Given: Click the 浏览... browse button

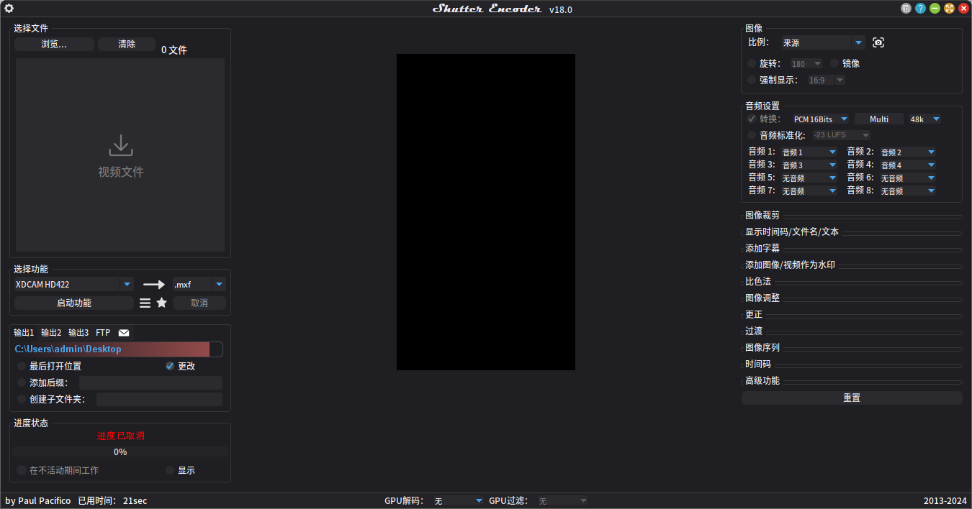Looking at the screenshot, I should (x=54, y=44).
